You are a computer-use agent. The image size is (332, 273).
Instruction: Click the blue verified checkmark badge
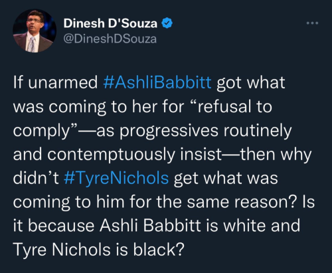click(167, 23)
